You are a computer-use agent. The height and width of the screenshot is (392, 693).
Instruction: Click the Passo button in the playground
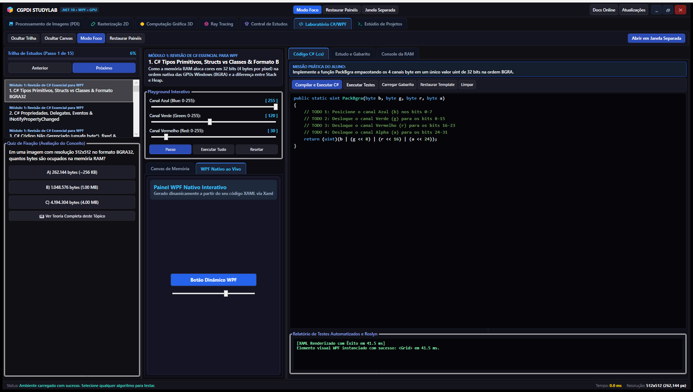(170, 149)
